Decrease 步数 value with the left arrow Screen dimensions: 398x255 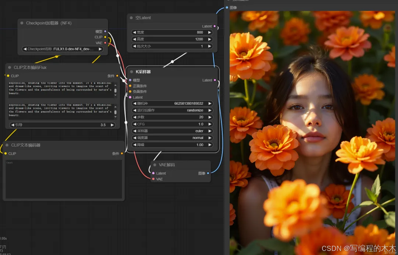point(135,117)
